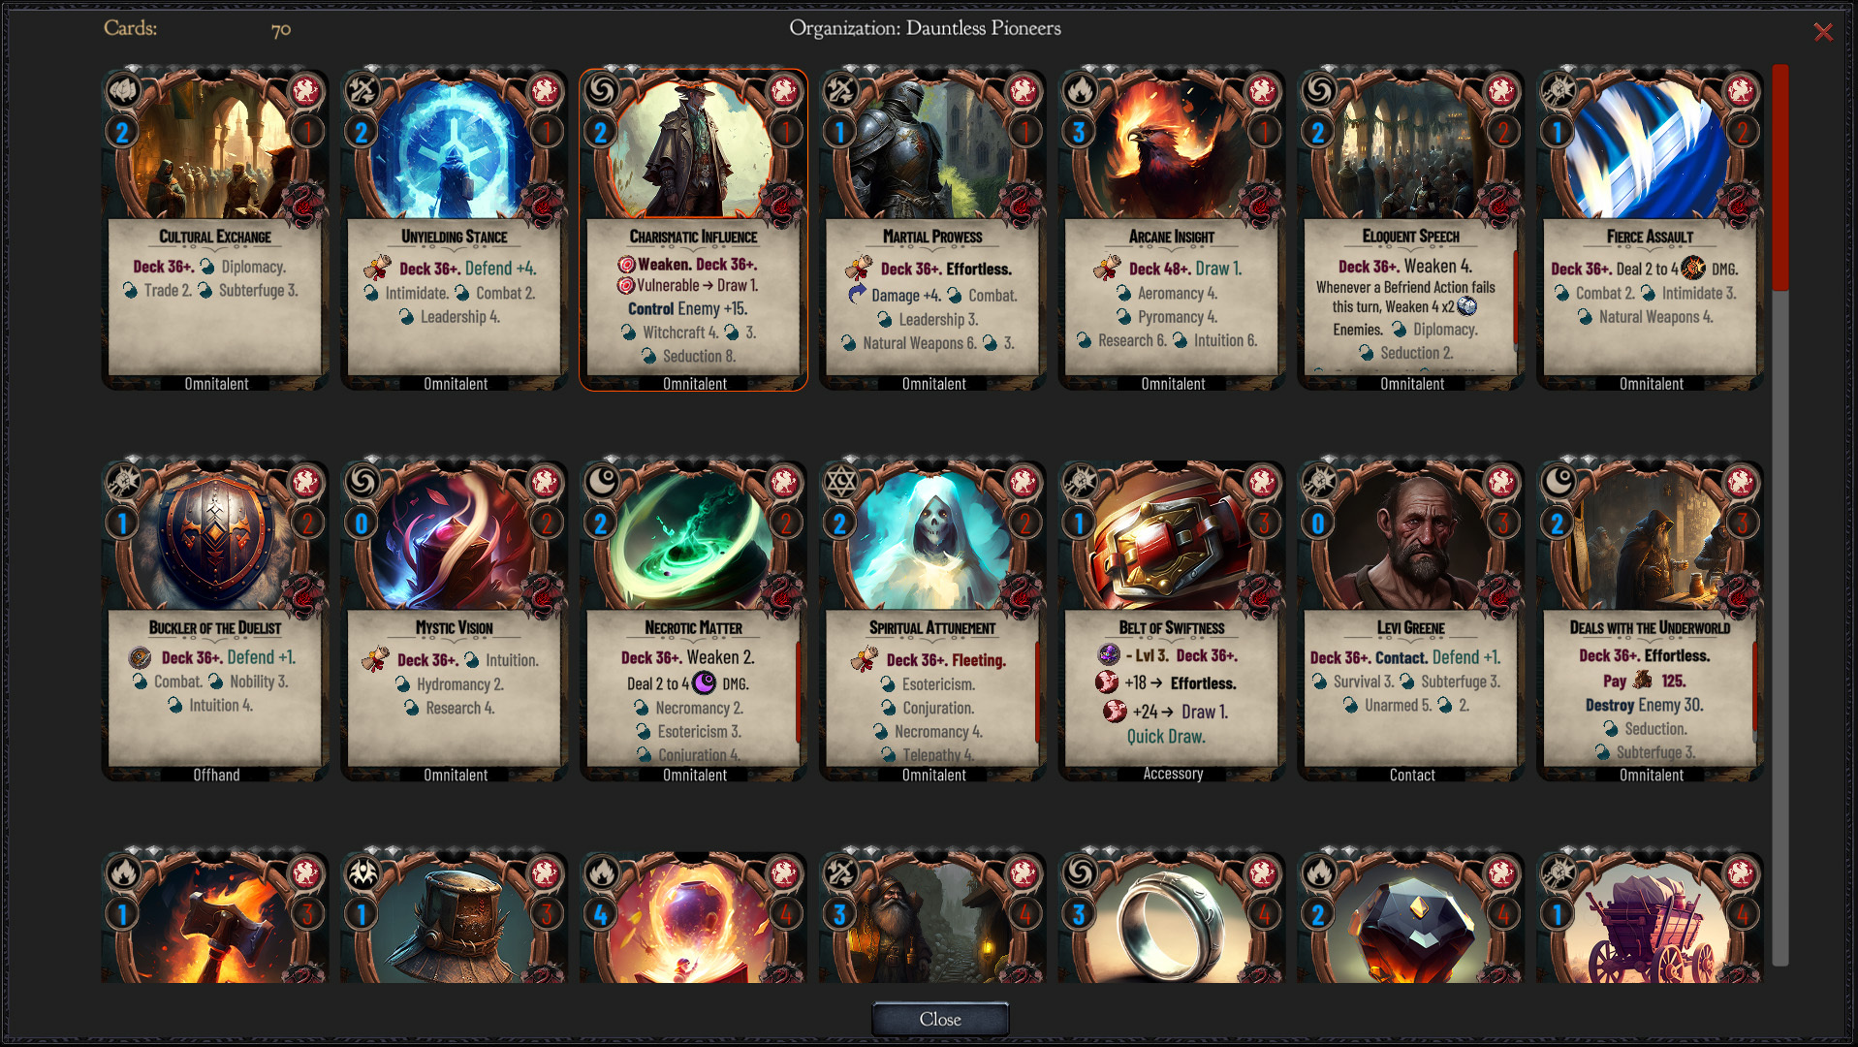Click the red X to exit the window

[x=1823, y=32]
